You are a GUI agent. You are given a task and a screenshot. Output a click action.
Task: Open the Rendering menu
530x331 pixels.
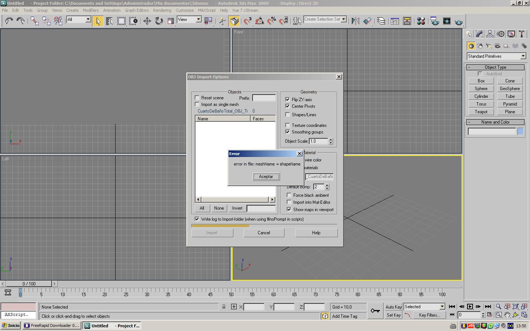(162, 10)
